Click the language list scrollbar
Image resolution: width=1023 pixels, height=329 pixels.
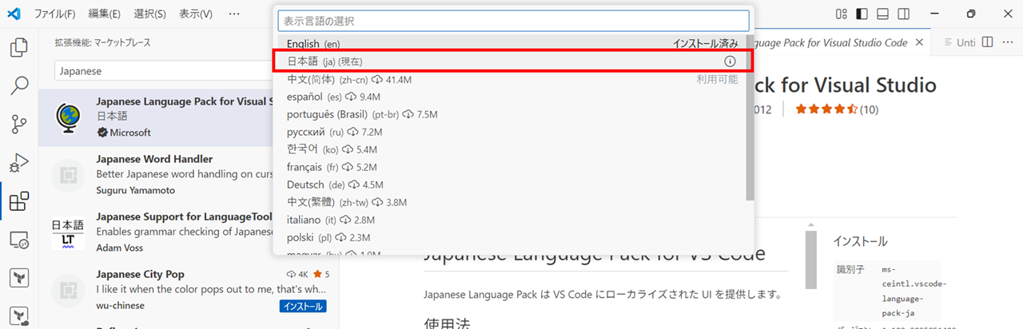(750, 117)
